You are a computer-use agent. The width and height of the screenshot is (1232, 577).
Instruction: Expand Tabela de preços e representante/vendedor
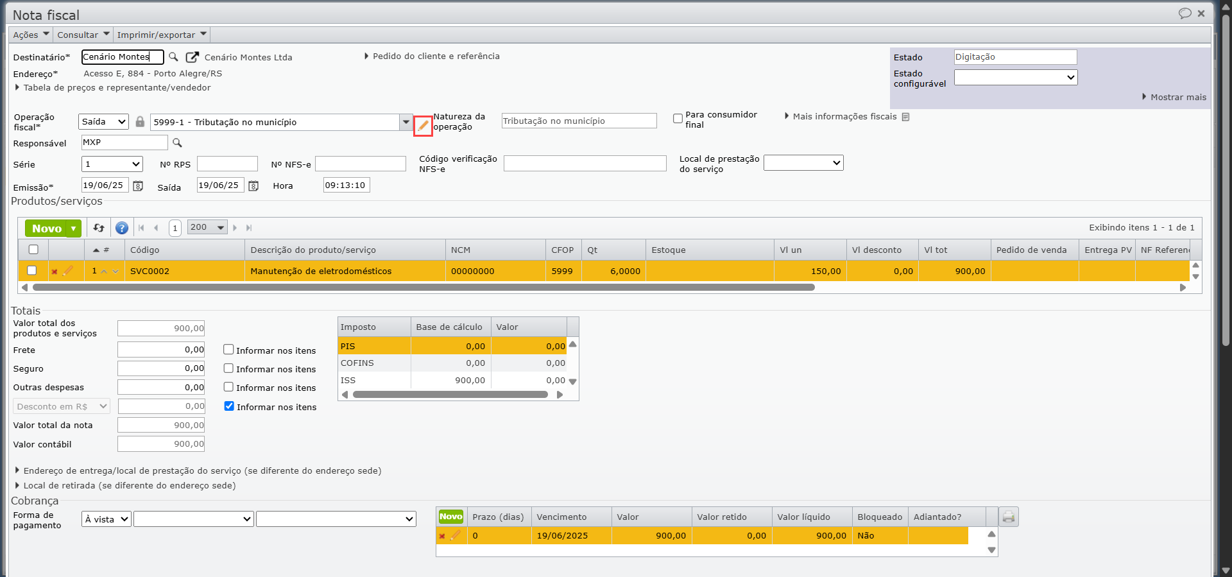coord(113,88)
